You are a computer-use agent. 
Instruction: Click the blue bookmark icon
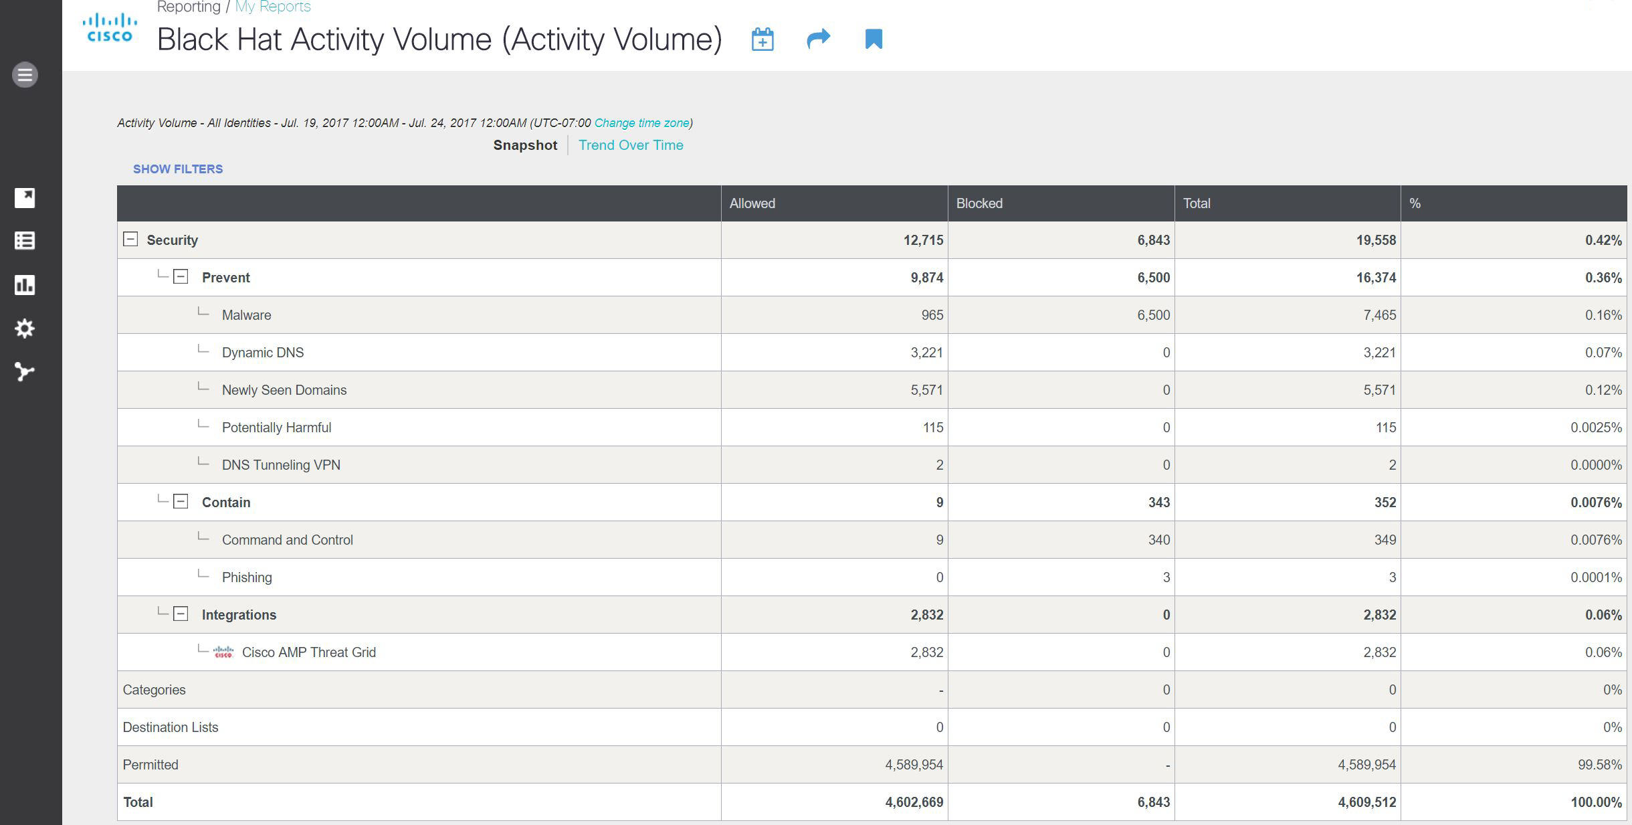click(874, 39)
